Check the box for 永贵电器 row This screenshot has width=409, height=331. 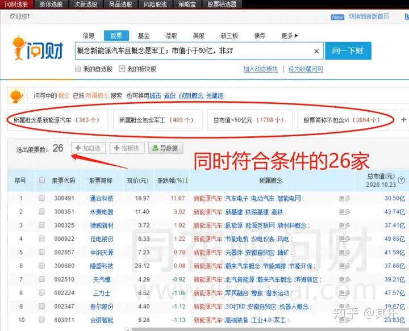[x=41, y=211]
